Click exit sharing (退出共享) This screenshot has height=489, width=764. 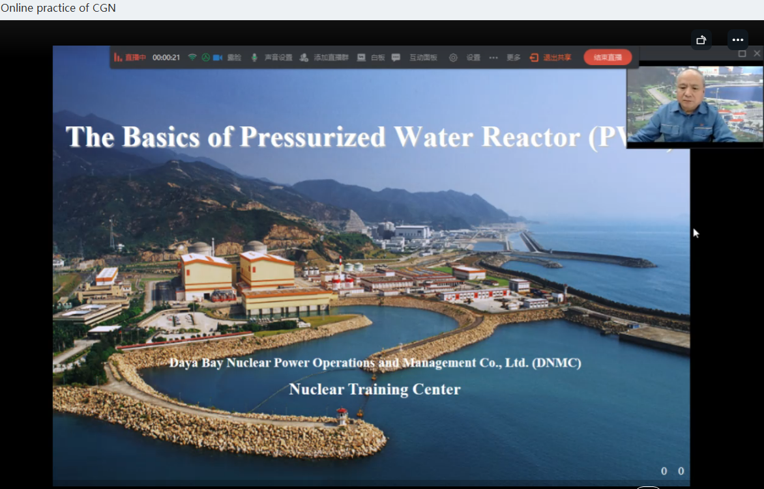tap(551, 57)
